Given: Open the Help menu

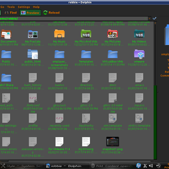Looking at the screenshot, I should pos(36,7).
